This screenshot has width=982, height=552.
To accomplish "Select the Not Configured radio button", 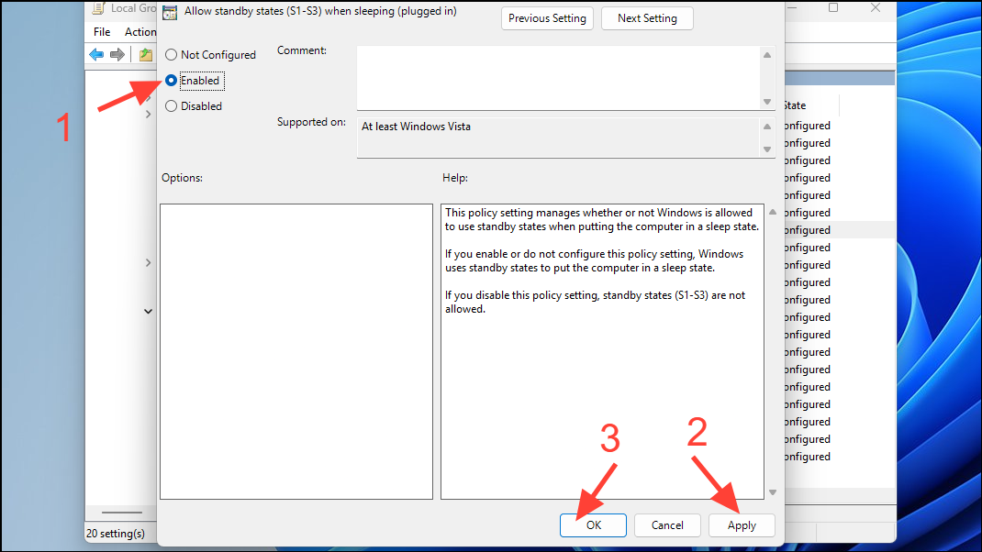I will (x=170, y=54).
